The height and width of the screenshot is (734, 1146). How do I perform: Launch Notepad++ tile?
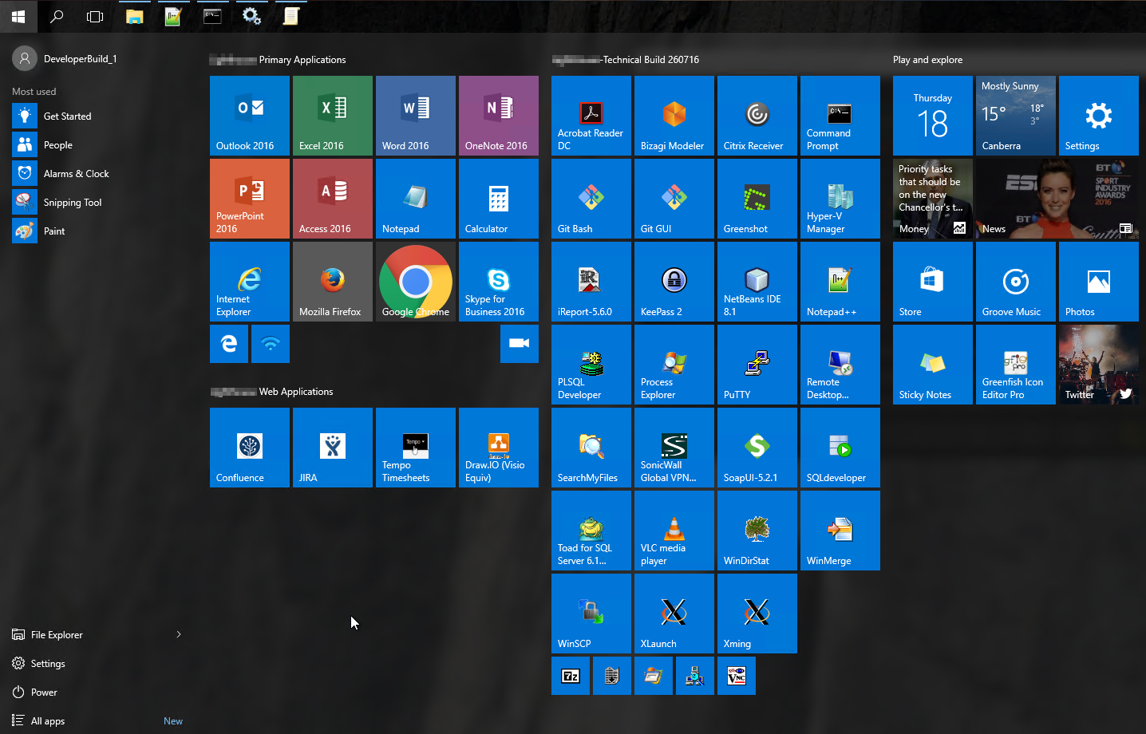tap(840, 282)
